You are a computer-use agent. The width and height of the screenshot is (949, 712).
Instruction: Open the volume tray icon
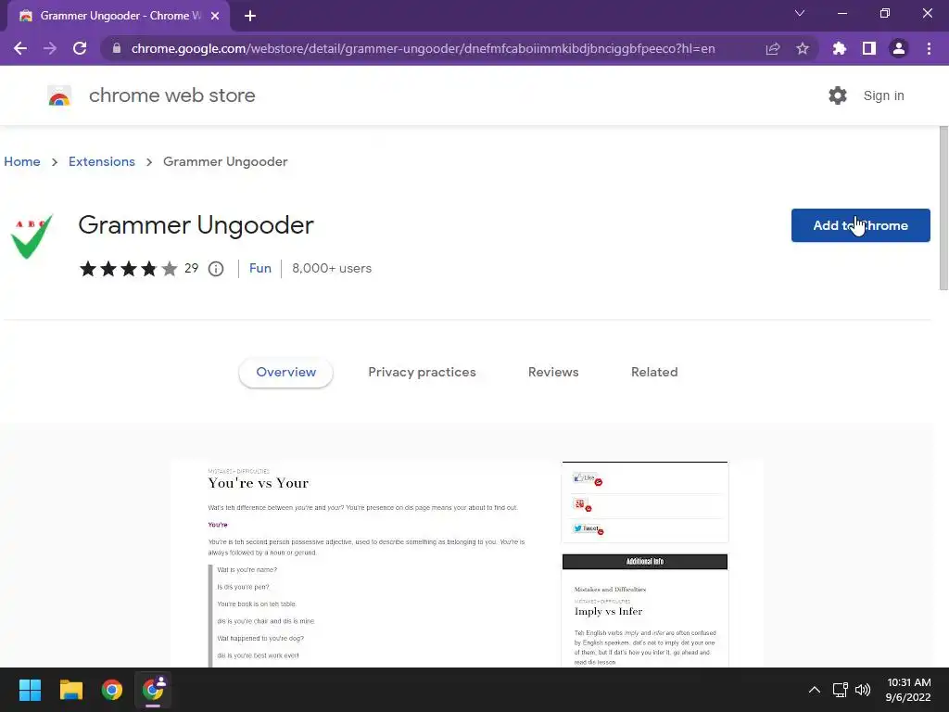pos(863,690)
